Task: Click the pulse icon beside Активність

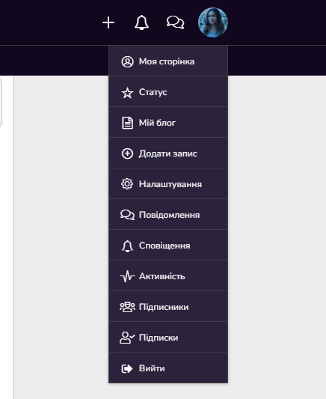Action: point(127,276)
